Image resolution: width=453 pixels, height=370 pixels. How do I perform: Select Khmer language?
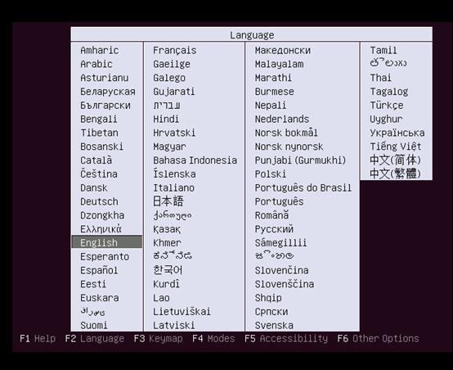(x=167, y=243)
